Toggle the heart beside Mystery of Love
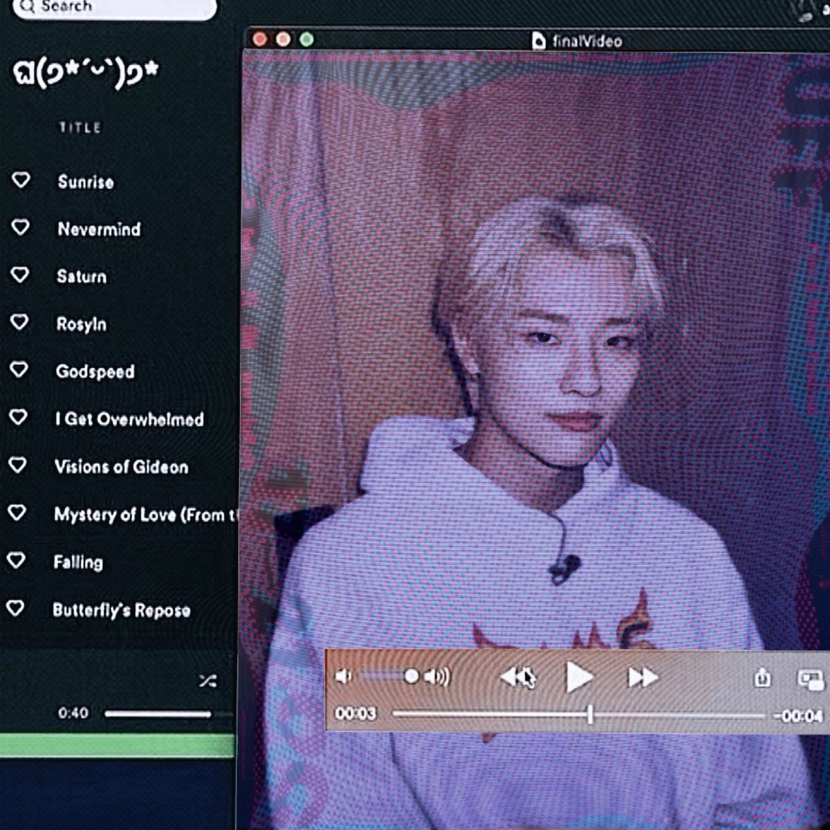Image resolution: width=830 pixels, height=830 pixels. click(17, 513)
